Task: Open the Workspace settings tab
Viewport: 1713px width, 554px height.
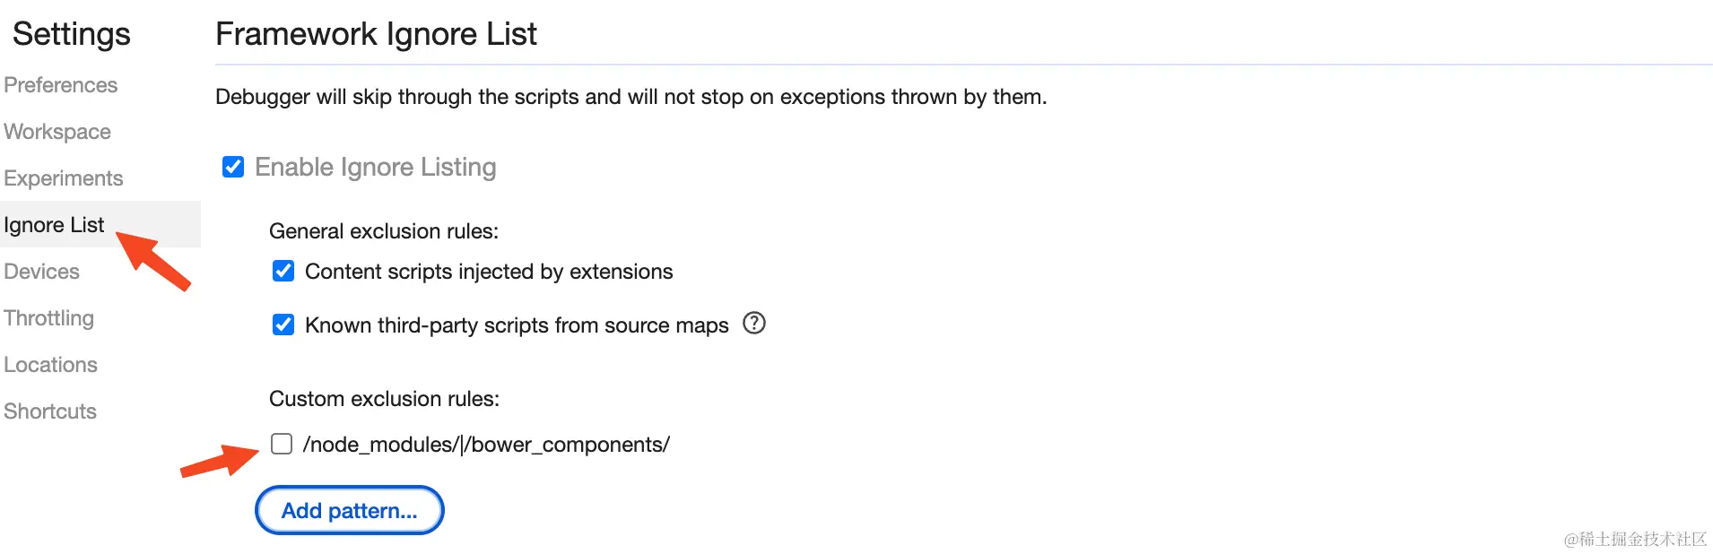Action: (x=57, y=132)
